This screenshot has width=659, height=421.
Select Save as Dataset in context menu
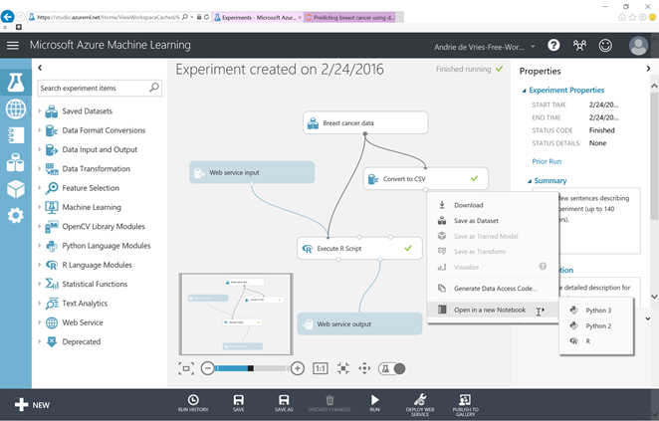(x=493, y=221)
